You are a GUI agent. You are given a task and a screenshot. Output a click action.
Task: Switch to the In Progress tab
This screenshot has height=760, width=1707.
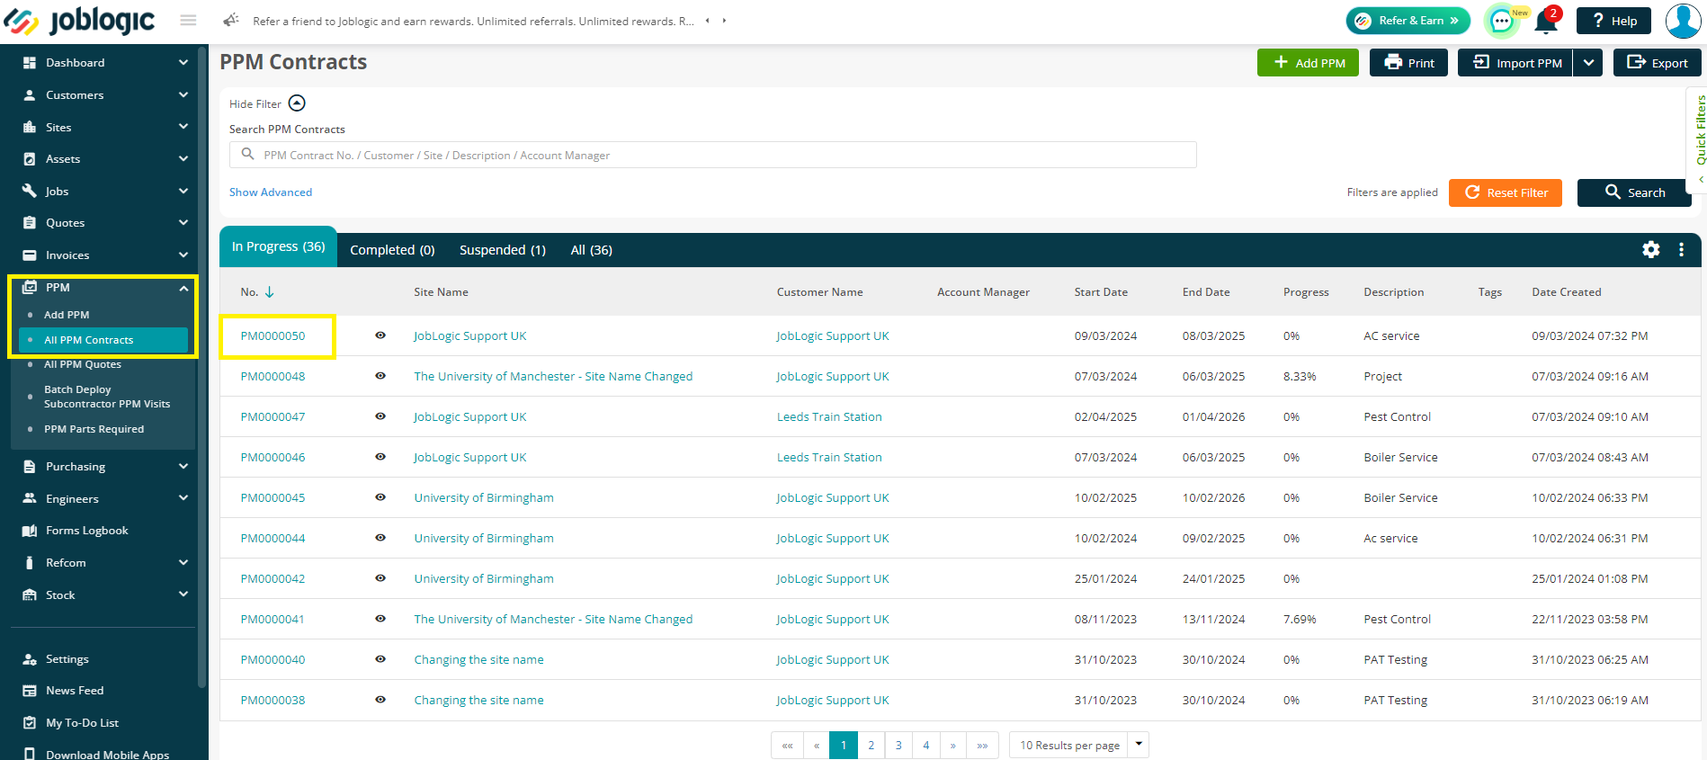point(278,246)
